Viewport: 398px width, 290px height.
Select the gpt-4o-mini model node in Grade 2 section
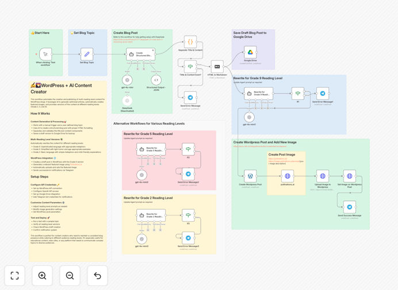141,239
